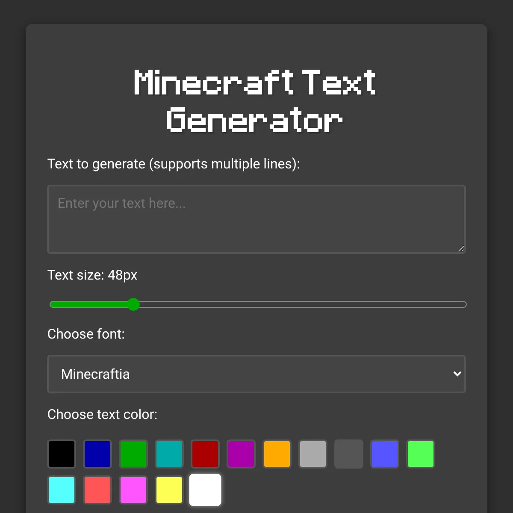Viewport: 513px width, 513px height.
Task: Select the black color swatch
Action: tap(62, 454)
